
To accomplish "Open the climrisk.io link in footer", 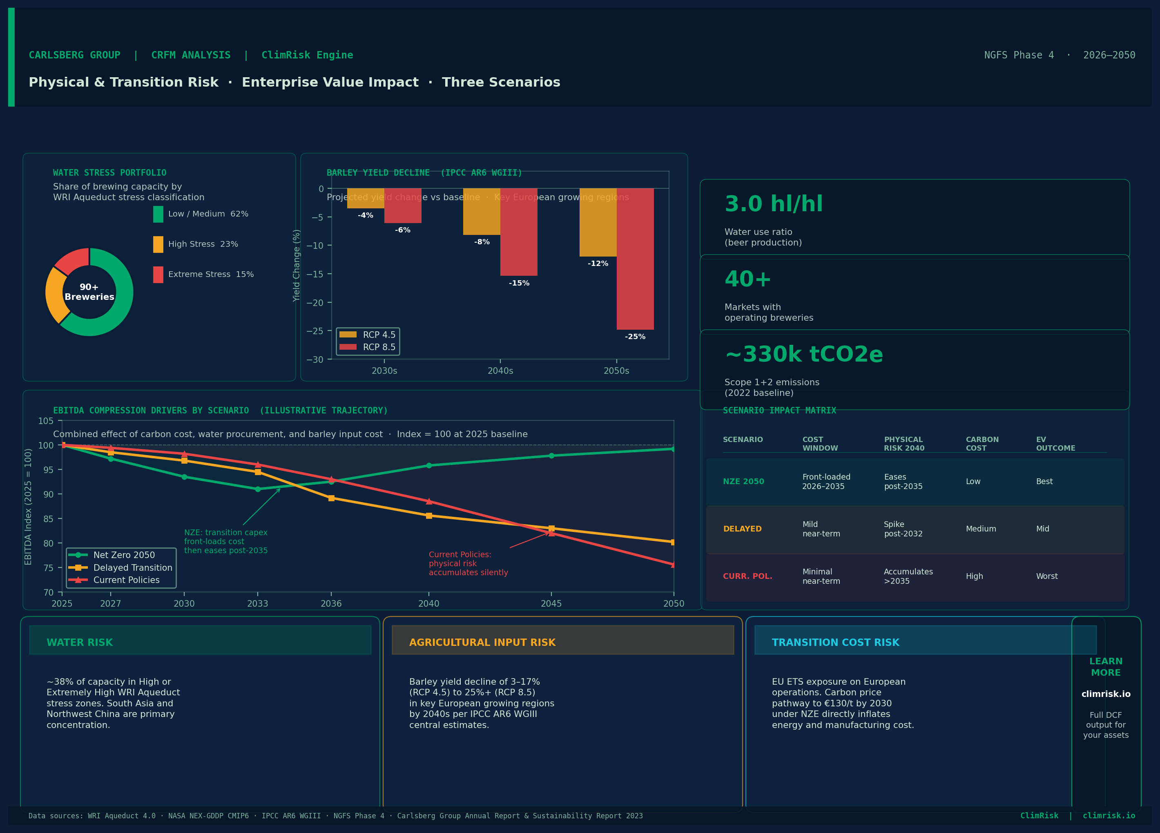I will 1109,815.
